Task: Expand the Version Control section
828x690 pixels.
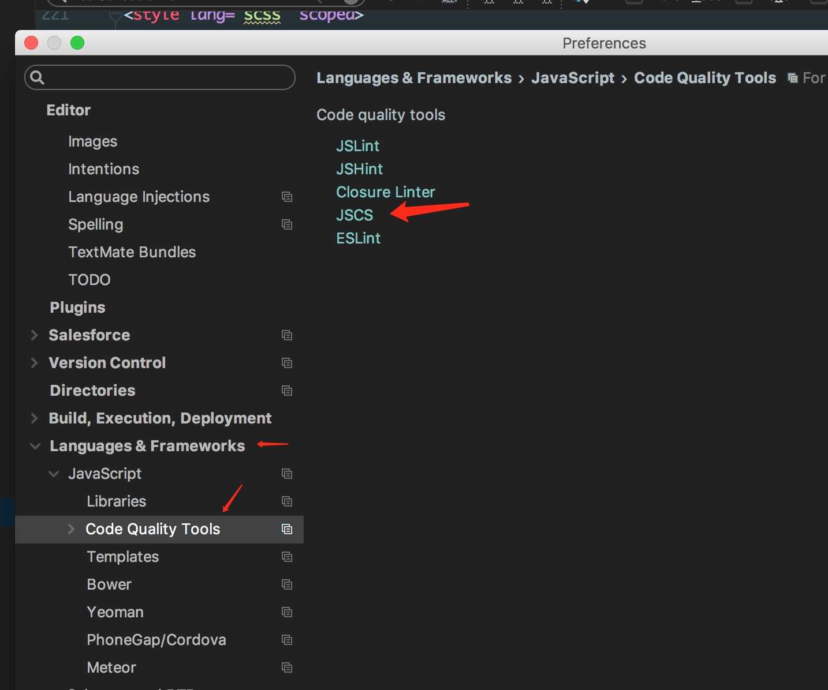Action: click(x=34, y=363)
